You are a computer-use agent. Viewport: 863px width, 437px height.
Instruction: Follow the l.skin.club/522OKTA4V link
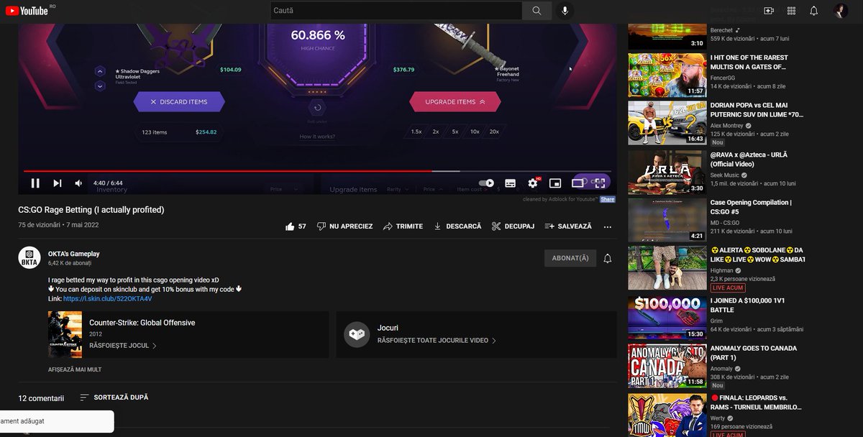click(x=108, y=298)
